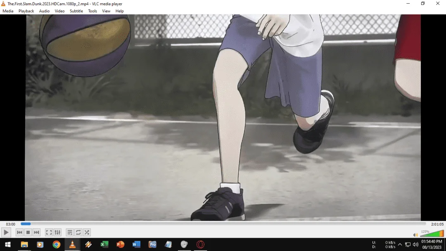Open Word from the taskbar
Image resolution: width=446 pixels, height=251 pixels.
point(136,244)
